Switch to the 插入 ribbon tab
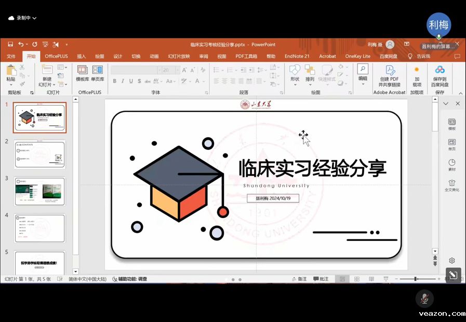466x322 pixels. coord(82,56)
